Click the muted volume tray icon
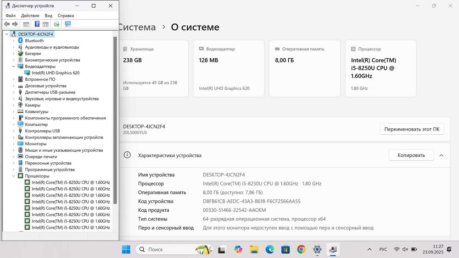The image size is (459, 258). pos(405,250)
